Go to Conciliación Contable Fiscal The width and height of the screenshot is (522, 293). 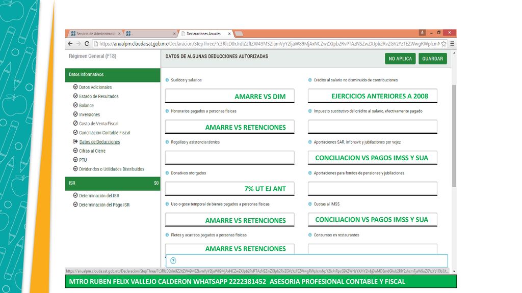[x=105, y=133]
